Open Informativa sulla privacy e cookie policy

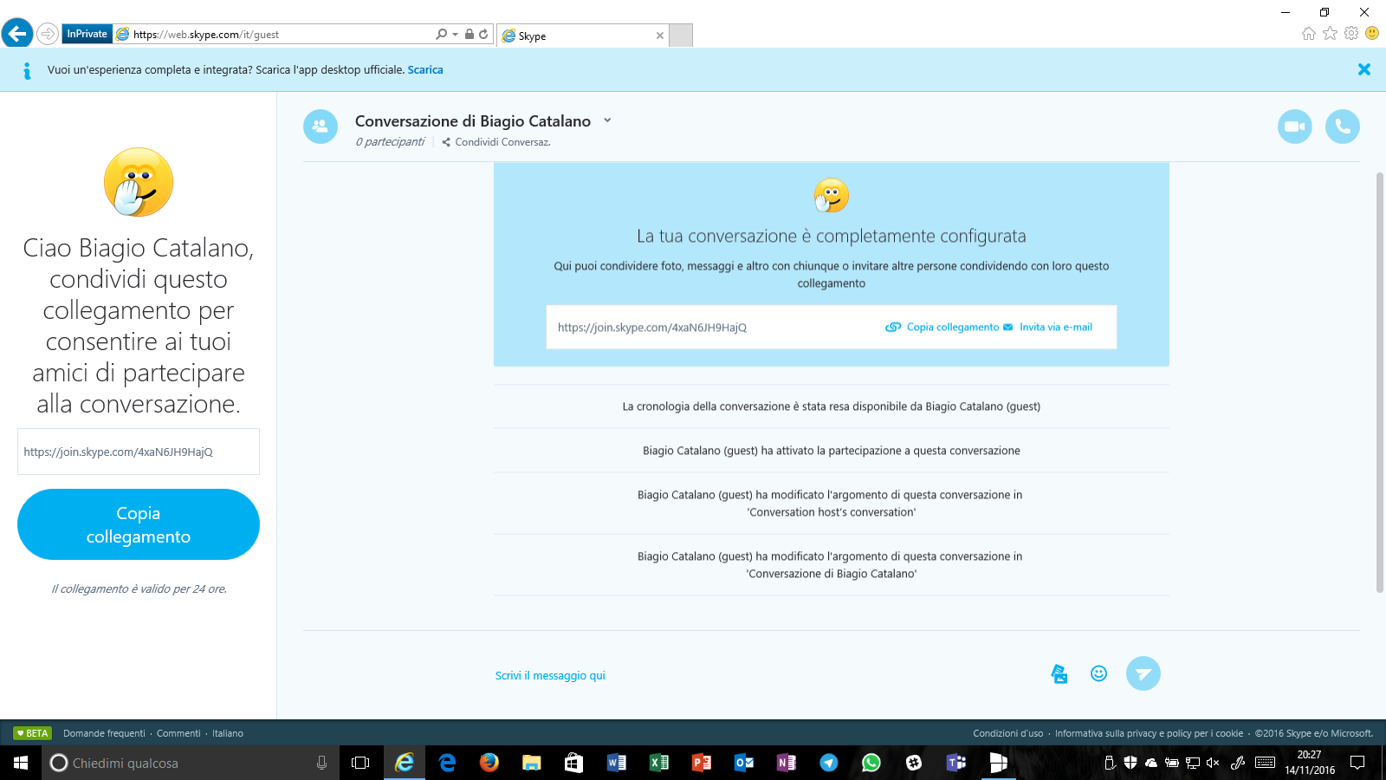1149,733
